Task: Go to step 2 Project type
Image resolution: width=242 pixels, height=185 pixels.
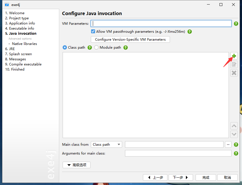Action: pos(17,18)
